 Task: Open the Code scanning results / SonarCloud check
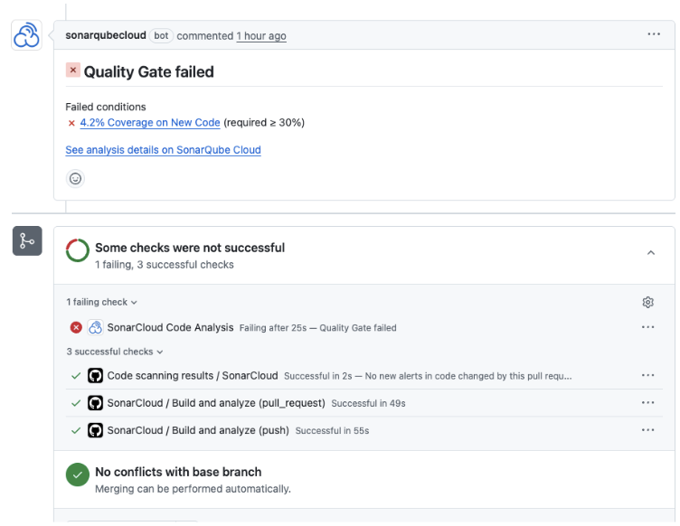point(192,375)
